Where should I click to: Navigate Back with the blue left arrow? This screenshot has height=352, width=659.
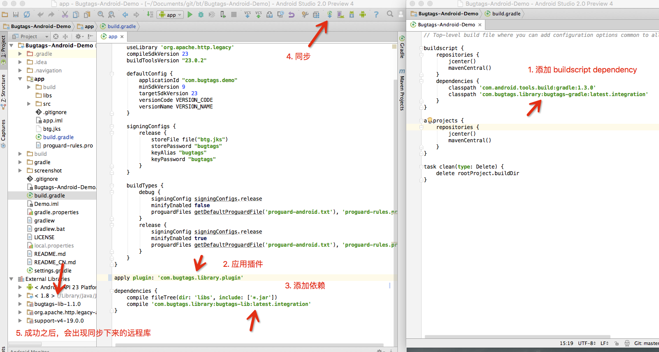click(125, 14)
